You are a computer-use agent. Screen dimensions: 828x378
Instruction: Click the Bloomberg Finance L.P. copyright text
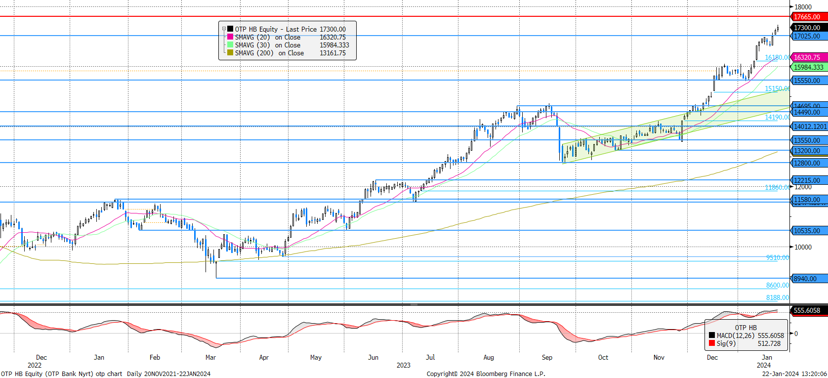[x=486, y=374]
